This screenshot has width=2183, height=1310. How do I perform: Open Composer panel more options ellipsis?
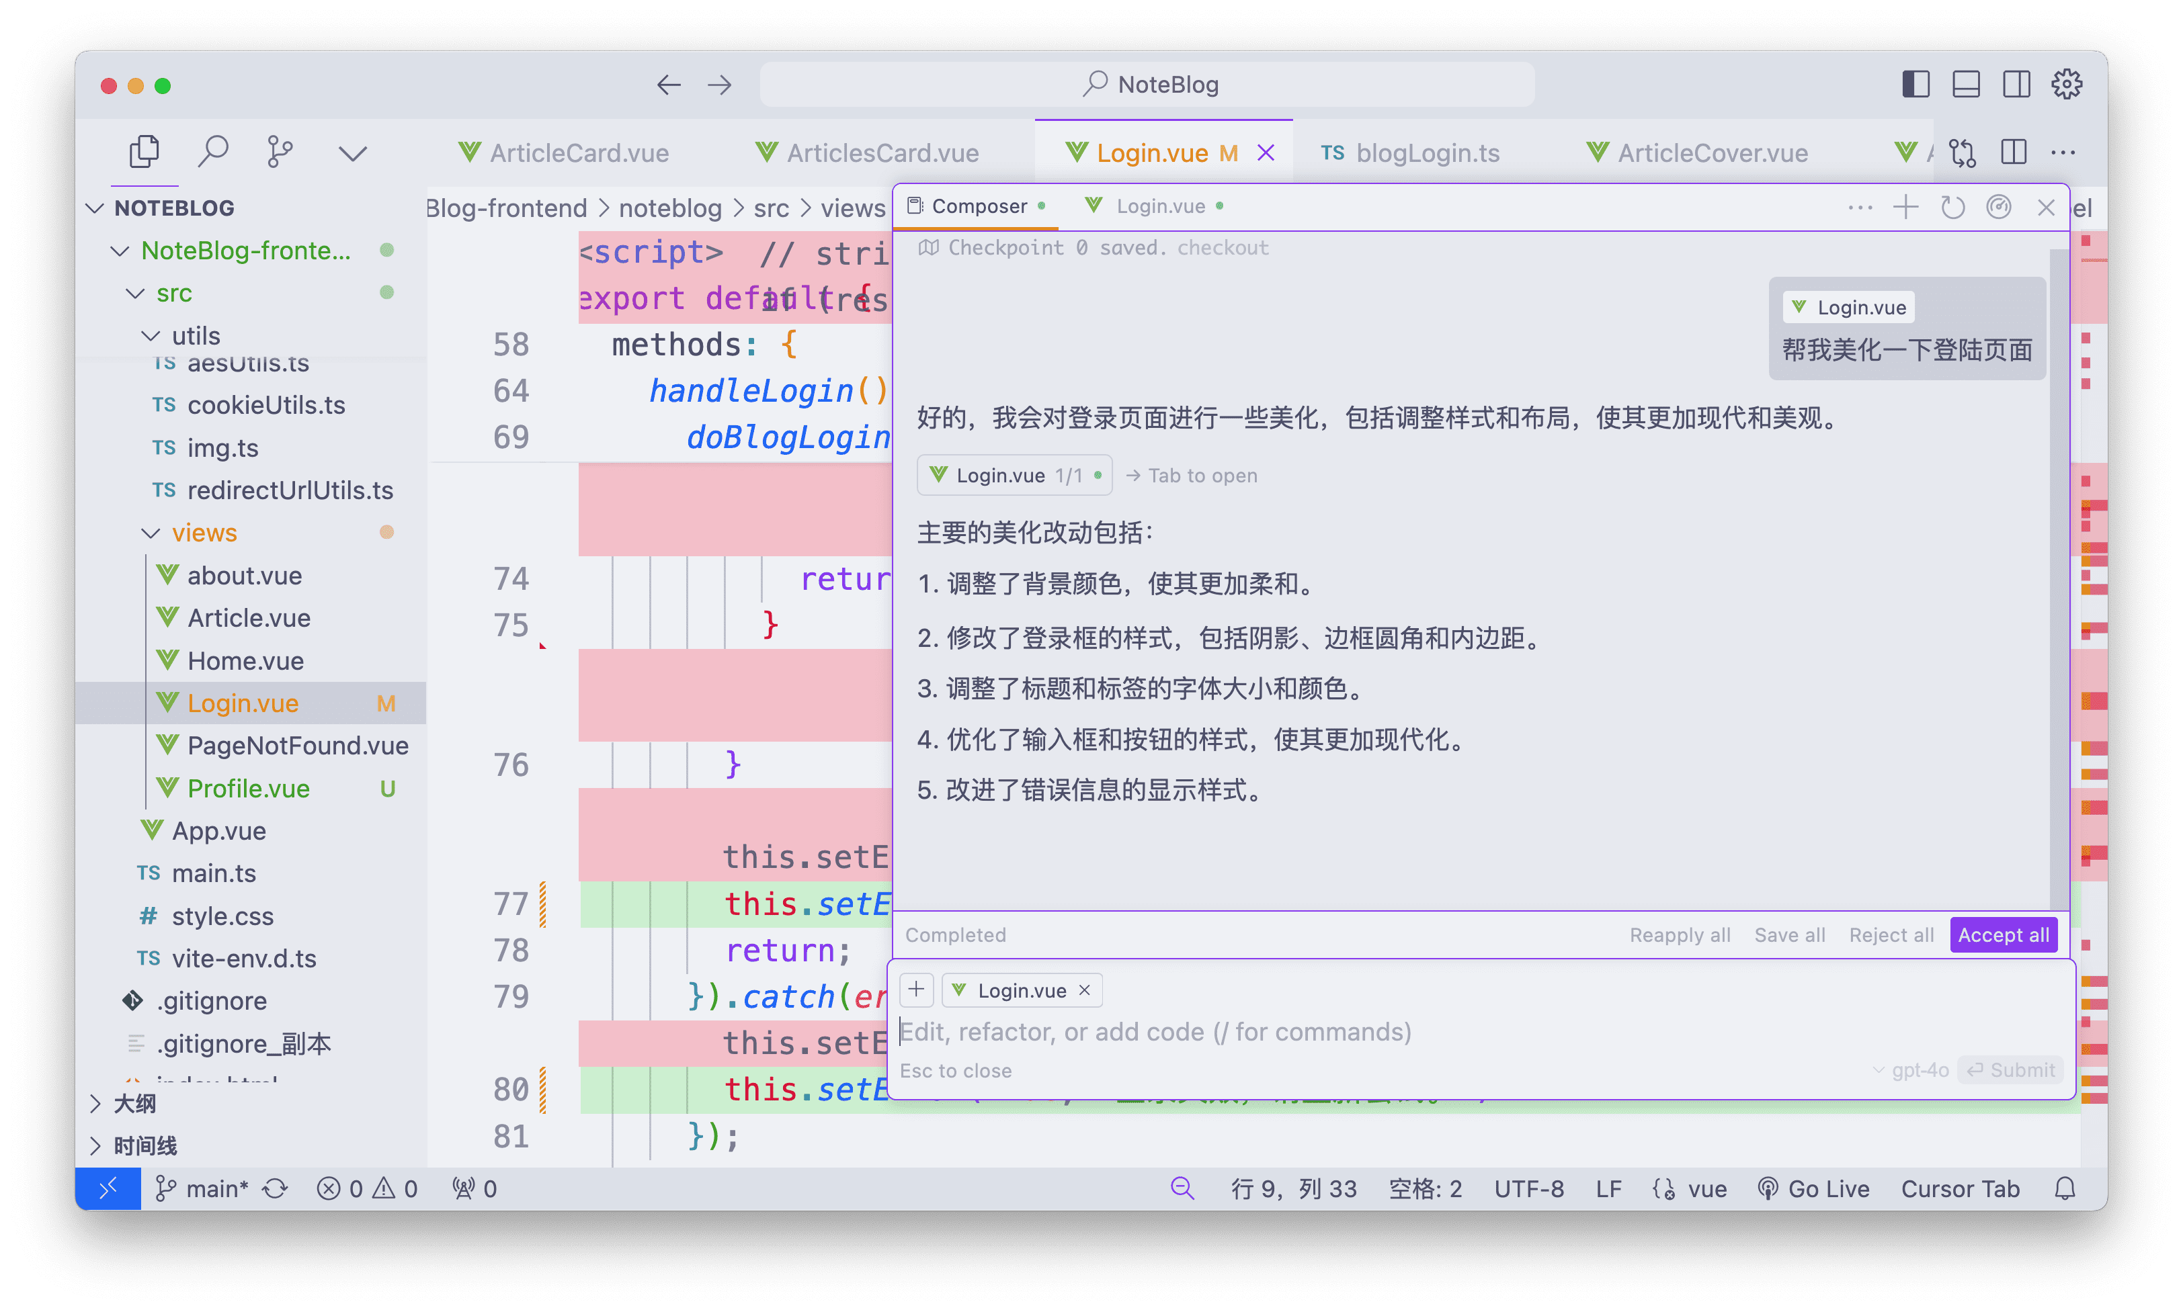[x=1860, y=208]
